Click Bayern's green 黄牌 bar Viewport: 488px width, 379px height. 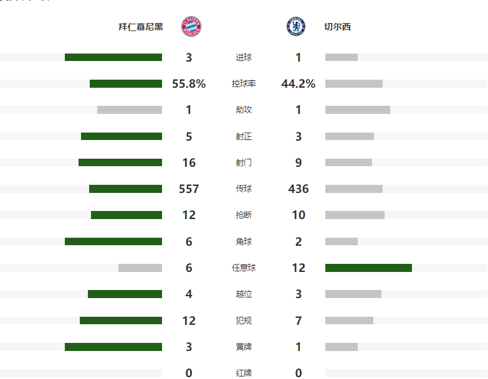(113, 347)
